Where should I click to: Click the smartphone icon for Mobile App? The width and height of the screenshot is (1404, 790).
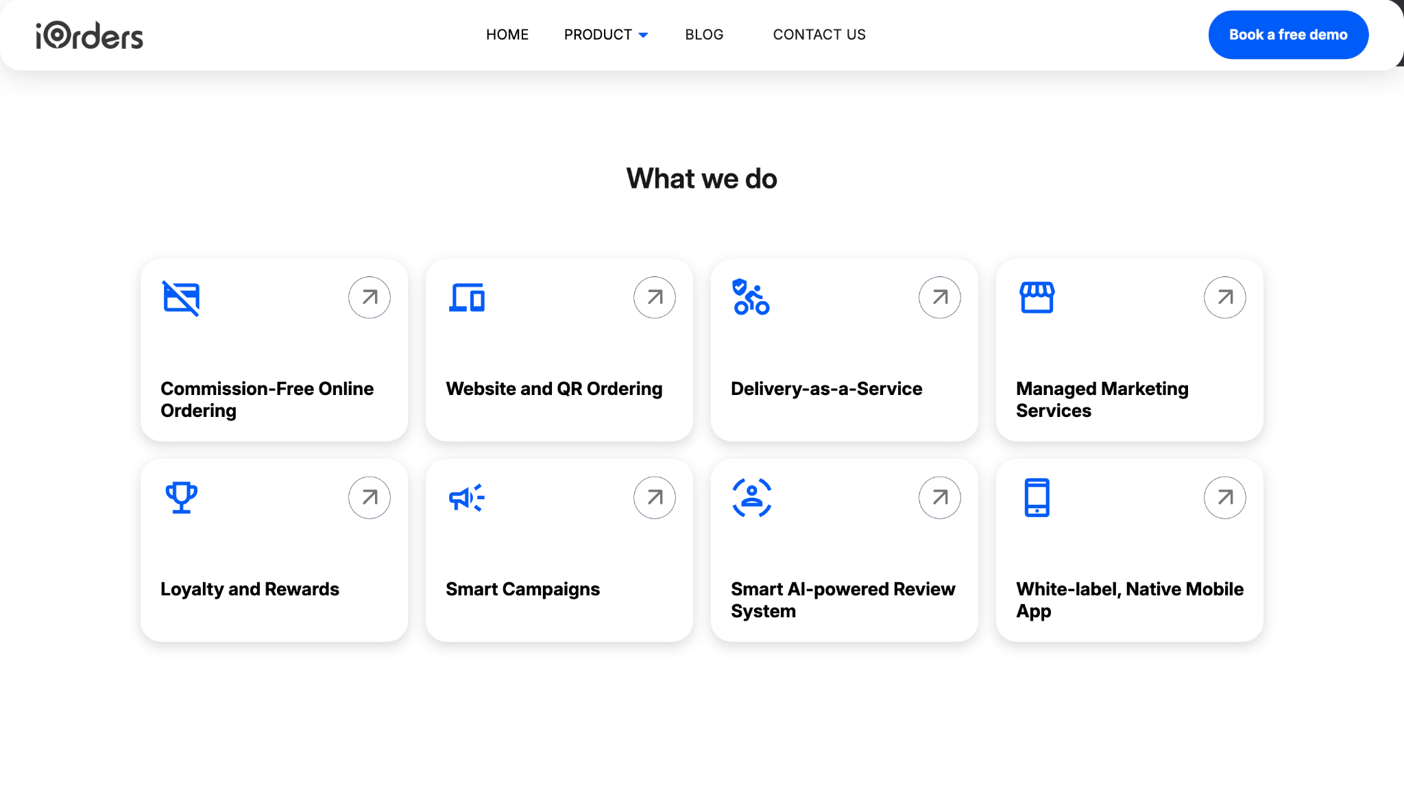1037,498
